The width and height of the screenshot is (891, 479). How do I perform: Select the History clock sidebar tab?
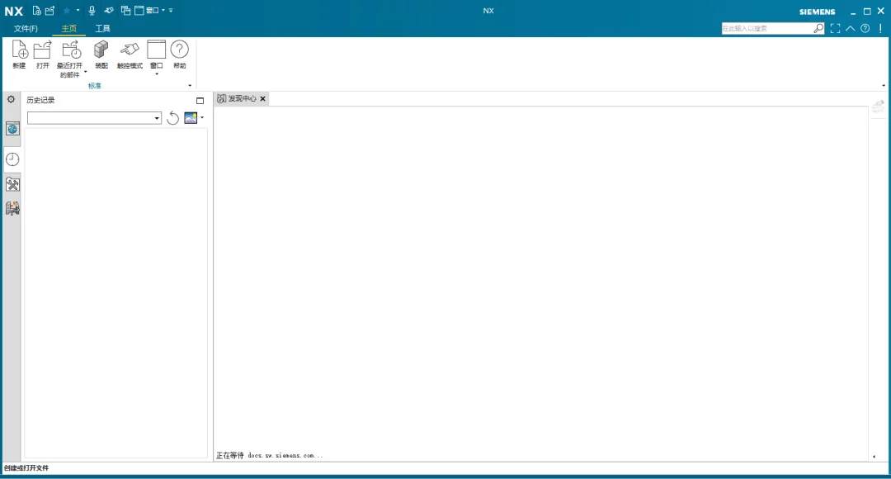click(x=12, y=159)
